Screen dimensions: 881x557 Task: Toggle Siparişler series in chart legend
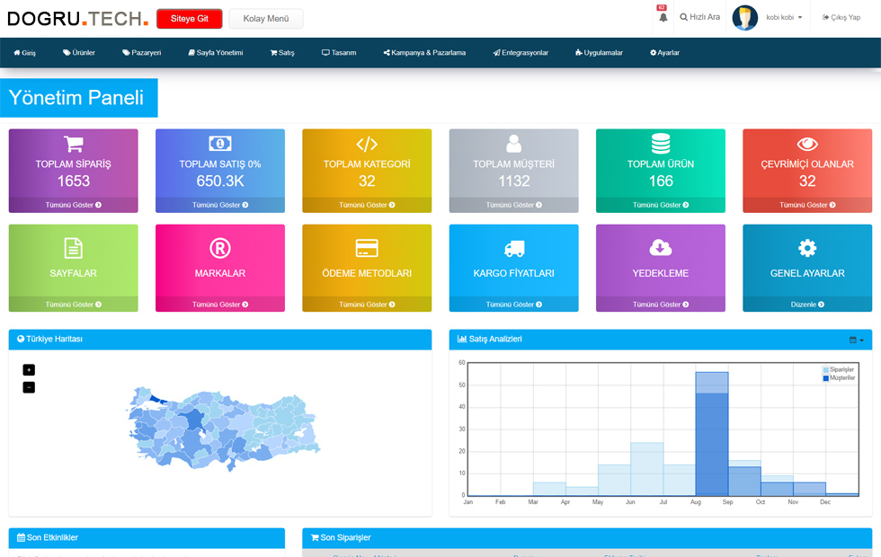tap(841, 370)
